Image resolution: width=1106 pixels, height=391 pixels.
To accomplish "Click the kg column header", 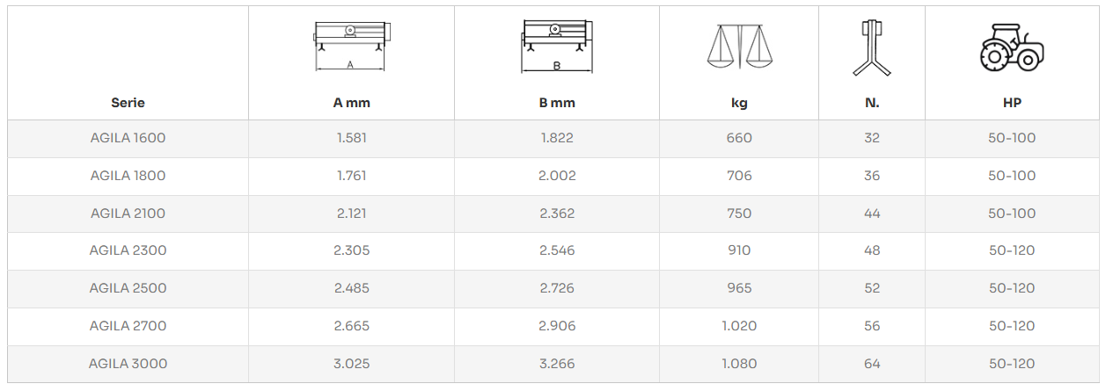I will coord(739,103).
